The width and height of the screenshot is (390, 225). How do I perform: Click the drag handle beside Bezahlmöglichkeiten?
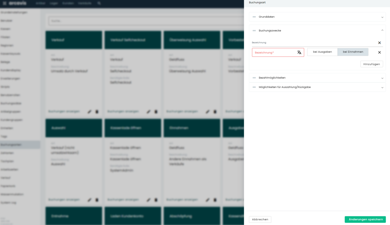tap(254, 78)
